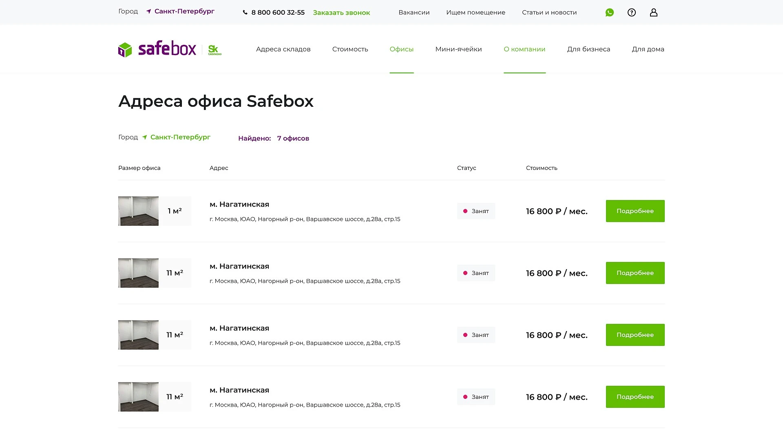This screenshot has height=440, width=783.
Task: Open the Для бизнеса menu item
Action: click(x=588, y=49)
